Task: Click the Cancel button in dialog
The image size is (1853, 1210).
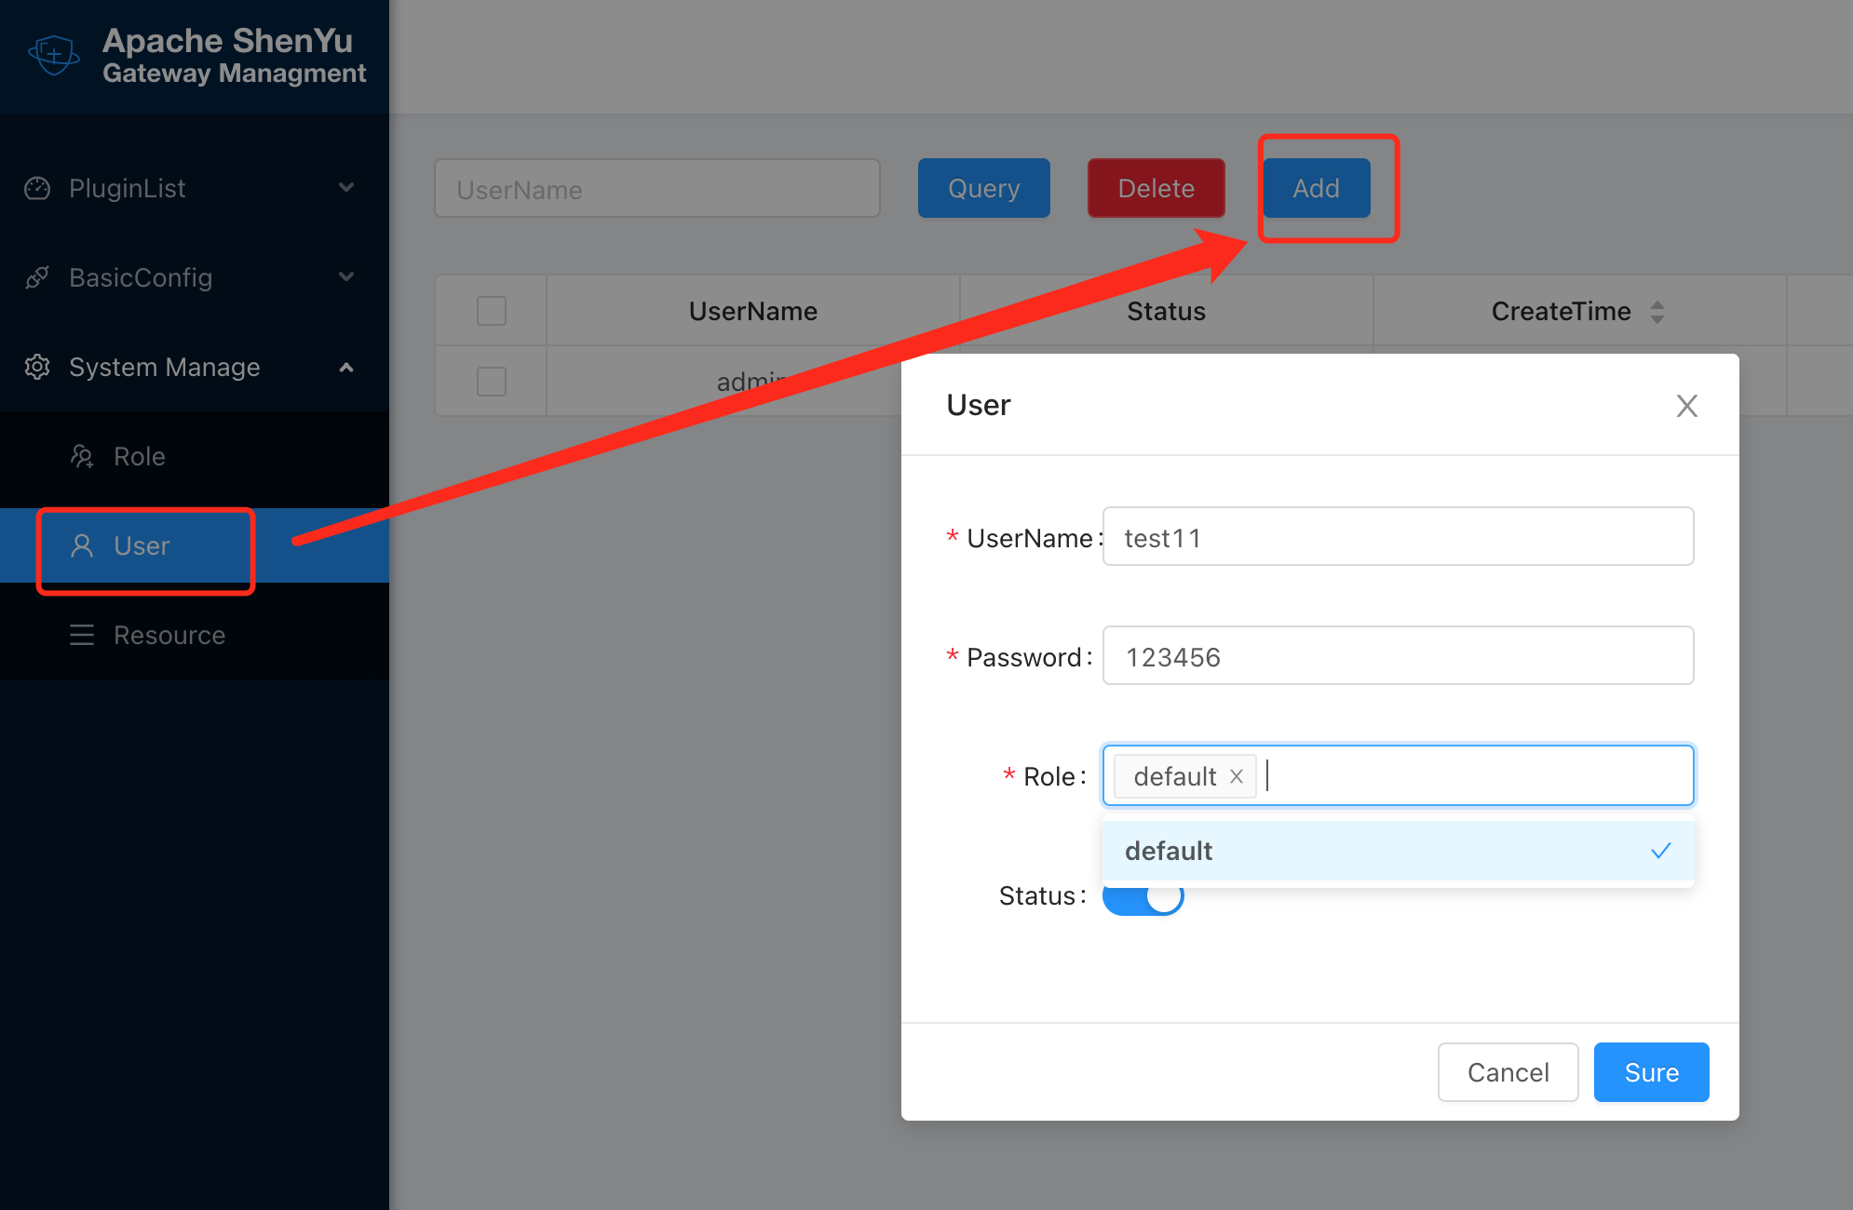Action: point(1508,1072)
